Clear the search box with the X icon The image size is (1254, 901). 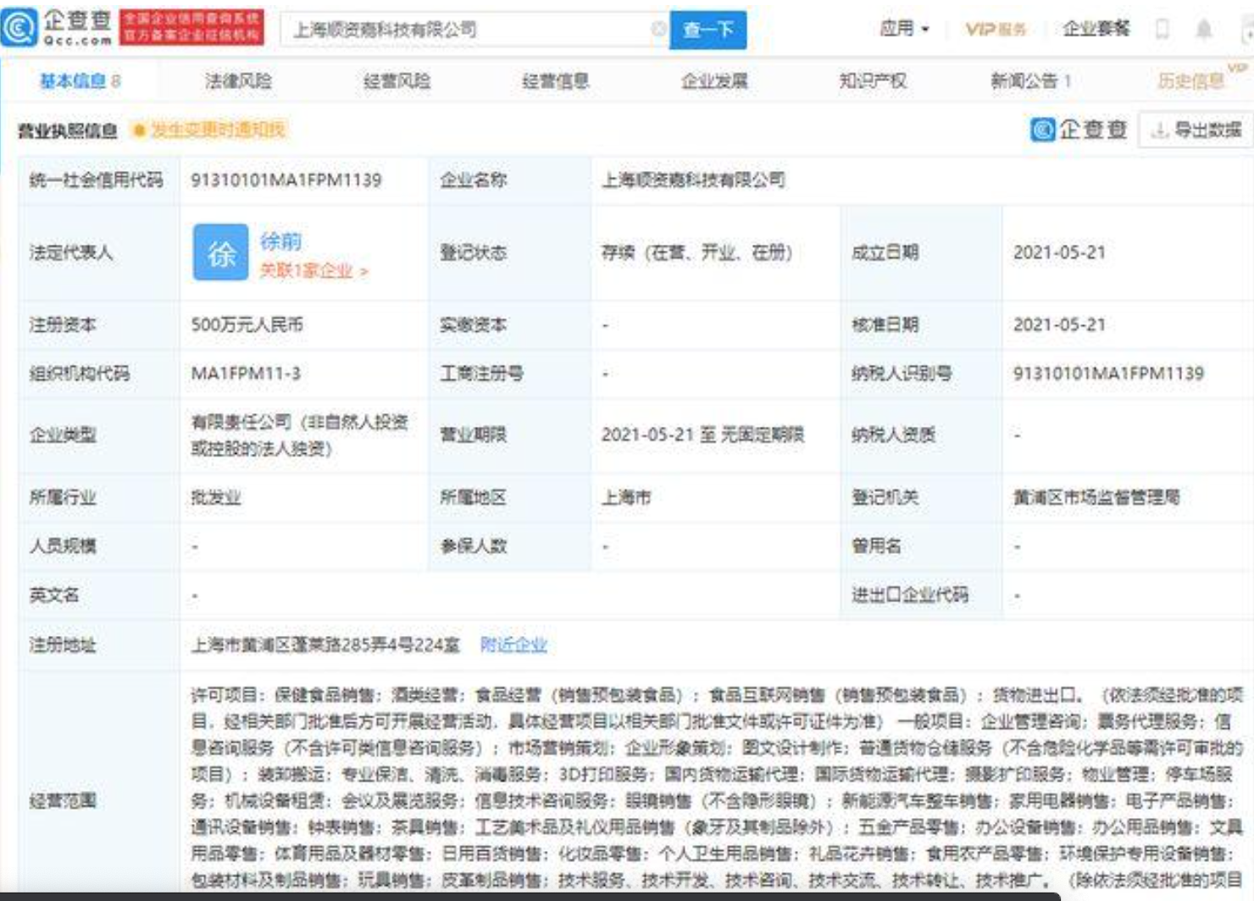pyautogui.click(x=658, y=30)
